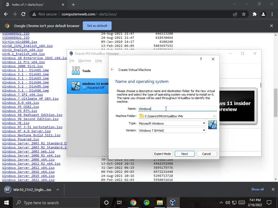Image resolution: width=278 pixels, height=208 pixels.
Task: Open the Chrome extensions puzzle icon
Action: coord(255,14)
